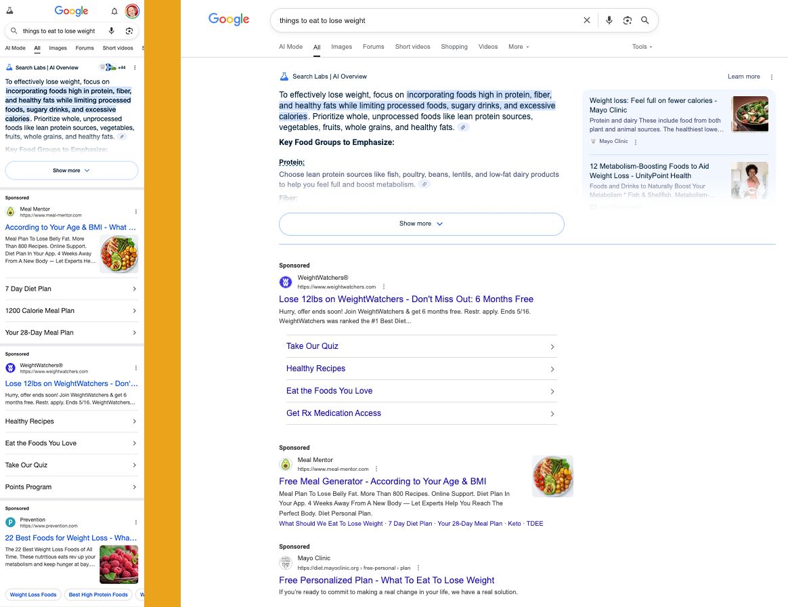
Task: Switch to AI Mode tab on desktop
Action: pos(290,47)
